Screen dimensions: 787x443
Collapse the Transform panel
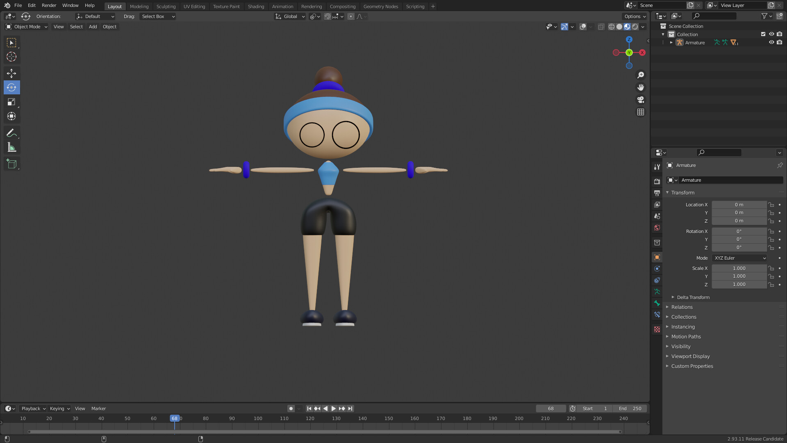coord(682,193)
